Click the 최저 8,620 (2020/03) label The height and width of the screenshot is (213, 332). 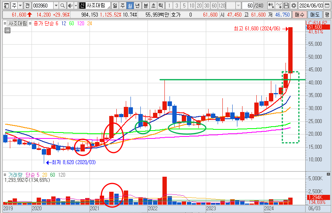pyautogui.click(x=74, y=163)
